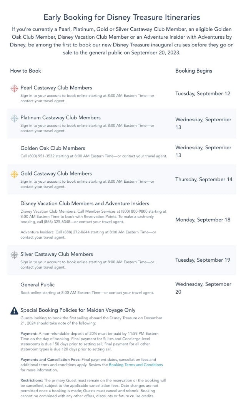Image resolution: width=246 pixels, height=408 pixels.
Task: Click the Platinum Castaway Club compass icon
Action: [14, 118]
